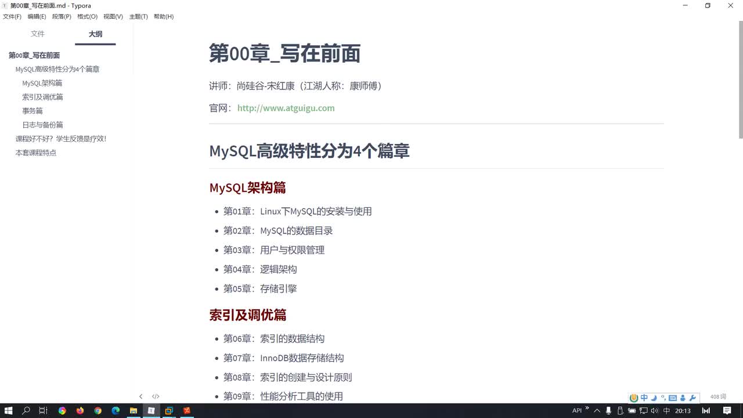Screen dimensions: 743x418
Task: Click the word count 408 词
Action: pos(718,397)
